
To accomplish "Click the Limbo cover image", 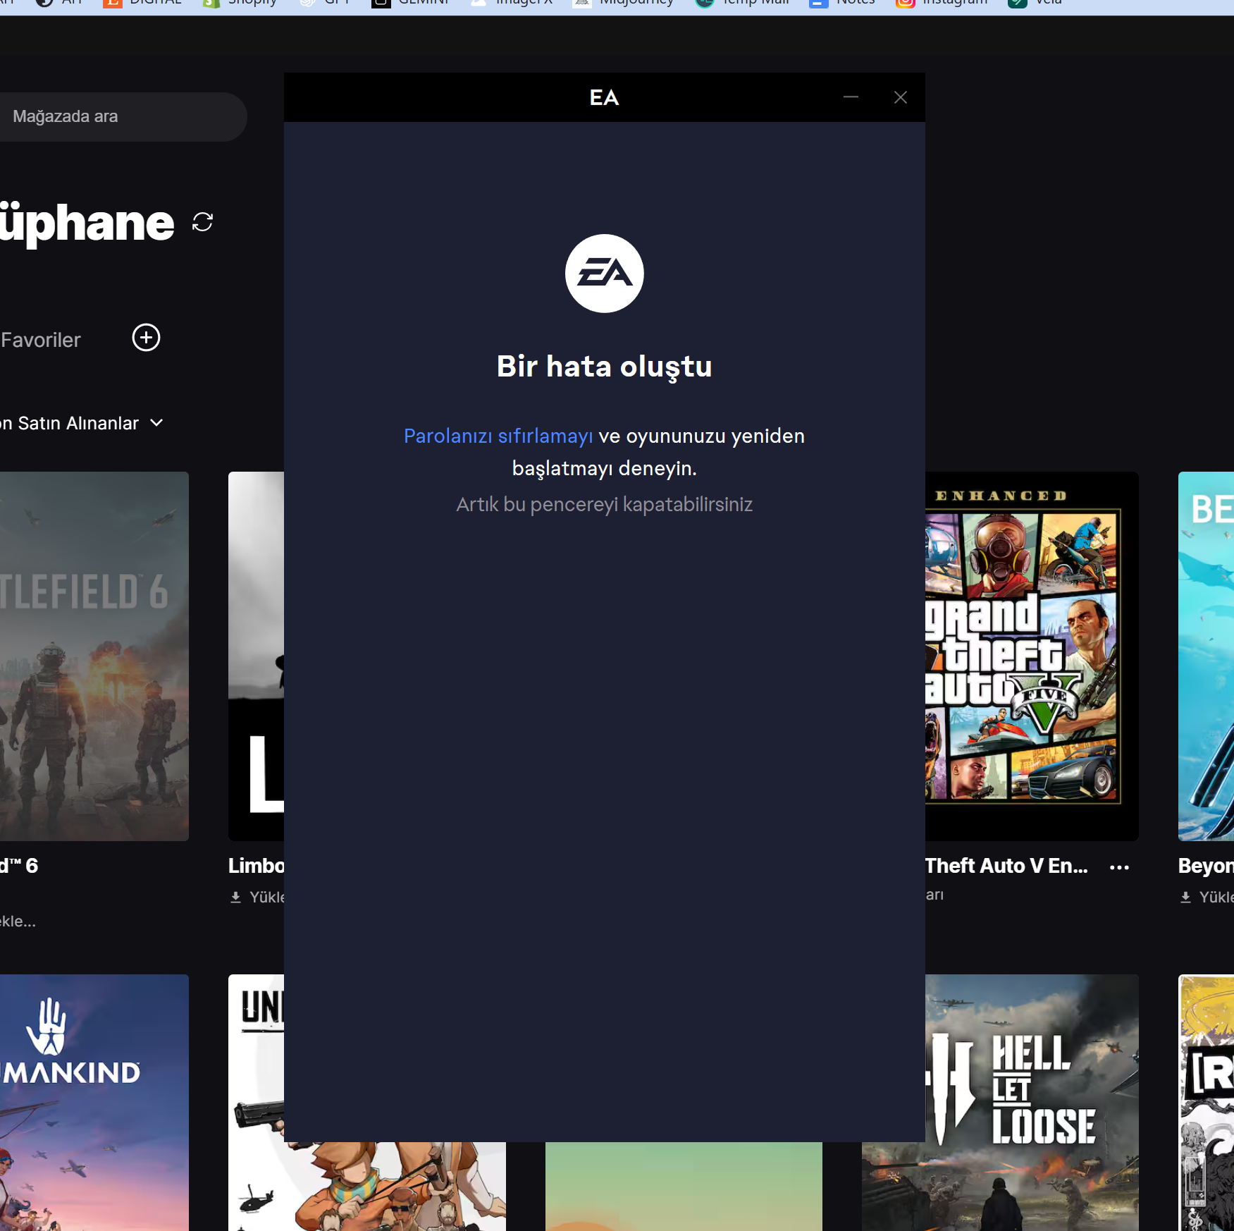I will point(256,656).
